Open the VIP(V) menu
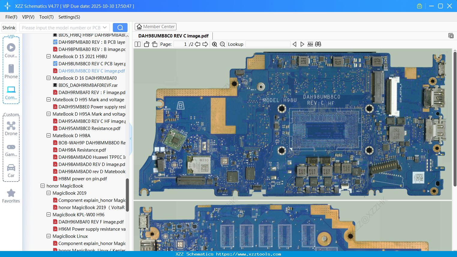The height and width of the screenshot is (257, 457). pos(28,17)
